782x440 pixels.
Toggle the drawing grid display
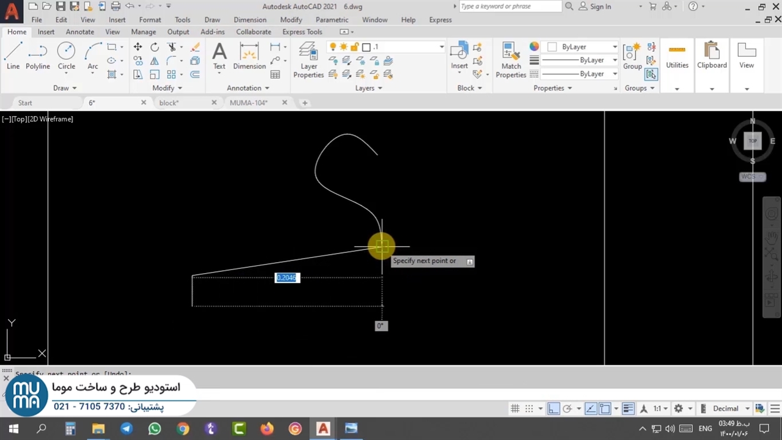click(x=515, y=409)
